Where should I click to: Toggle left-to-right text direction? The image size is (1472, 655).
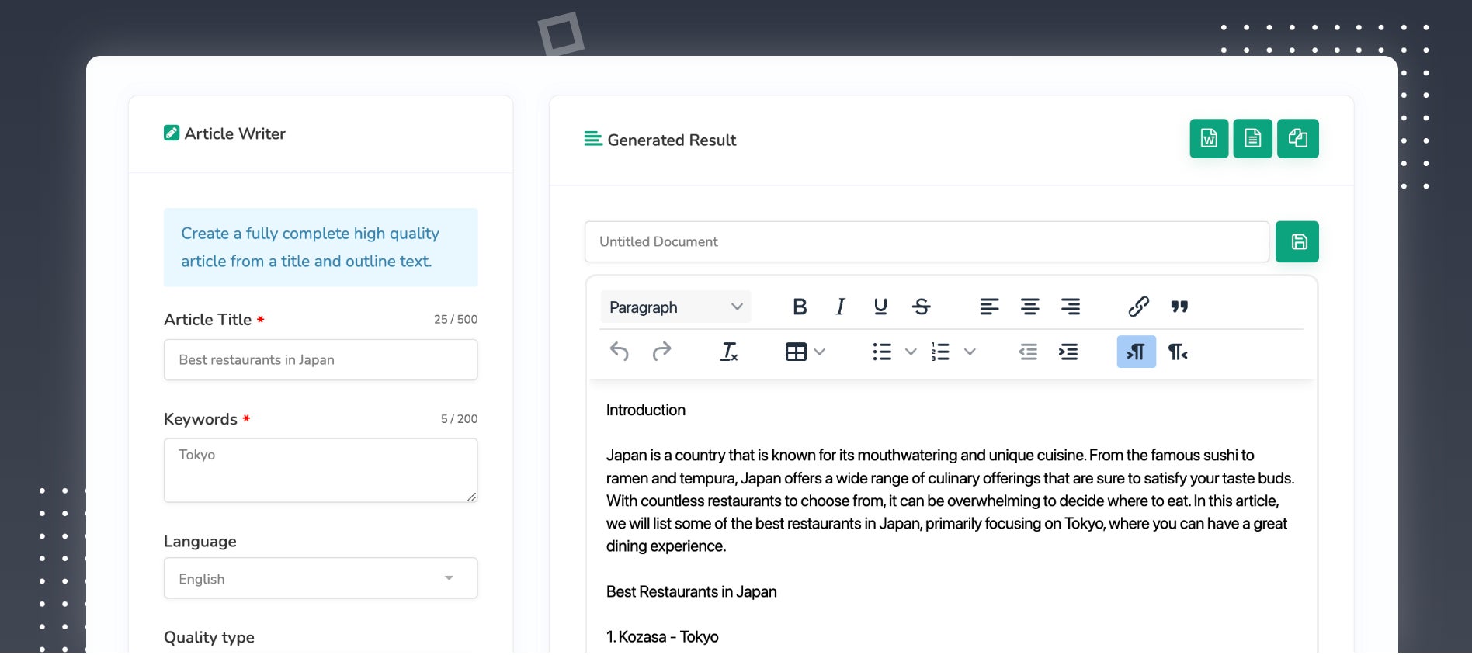point(1136,352)
